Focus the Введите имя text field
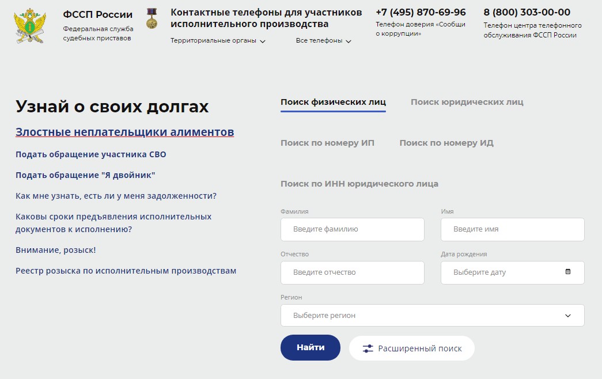Screen dimensions: 602x379 [512, 229]
